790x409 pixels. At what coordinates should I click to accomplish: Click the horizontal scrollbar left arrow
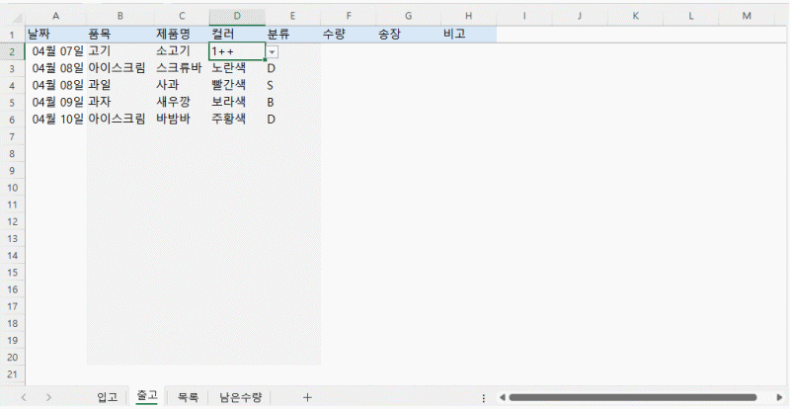pos(502,397)
